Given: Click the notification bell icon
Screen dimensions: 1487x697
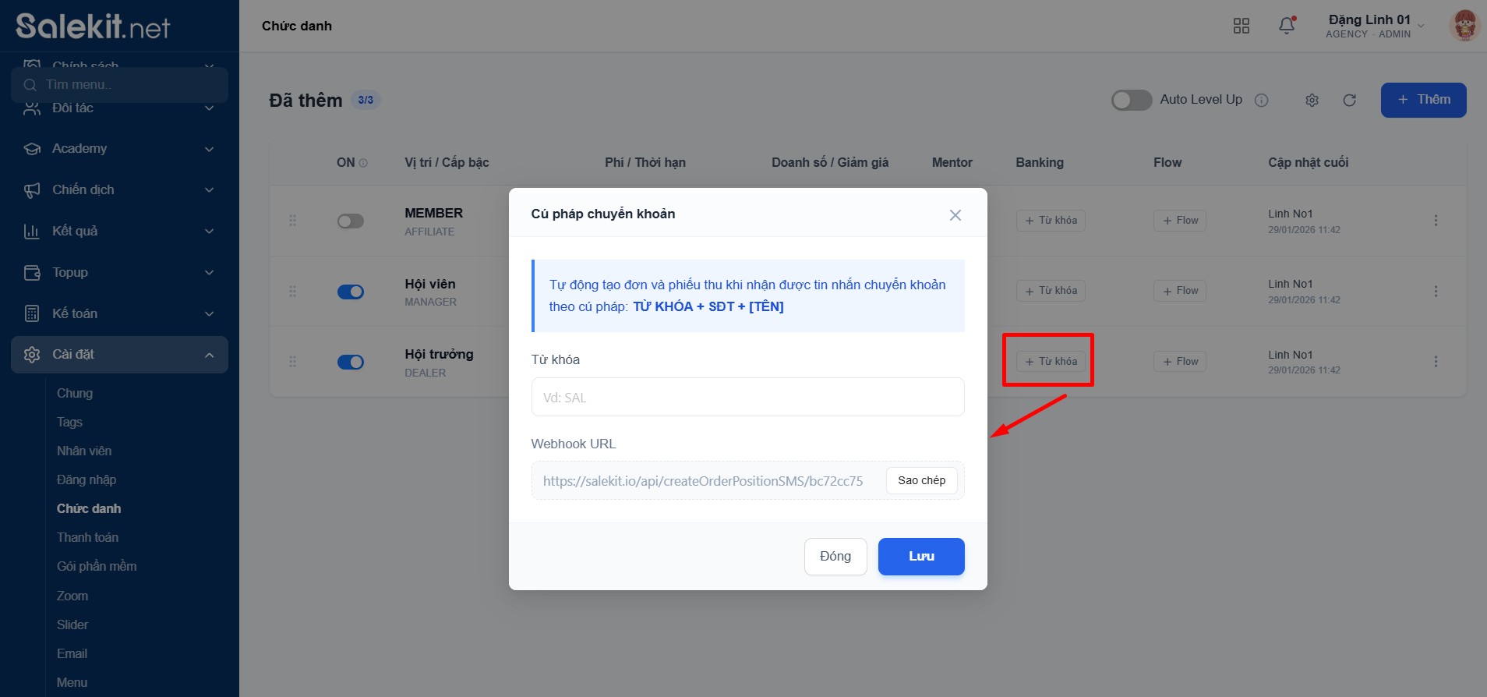Looking at the screenshot, I should tap(1287, 26).
